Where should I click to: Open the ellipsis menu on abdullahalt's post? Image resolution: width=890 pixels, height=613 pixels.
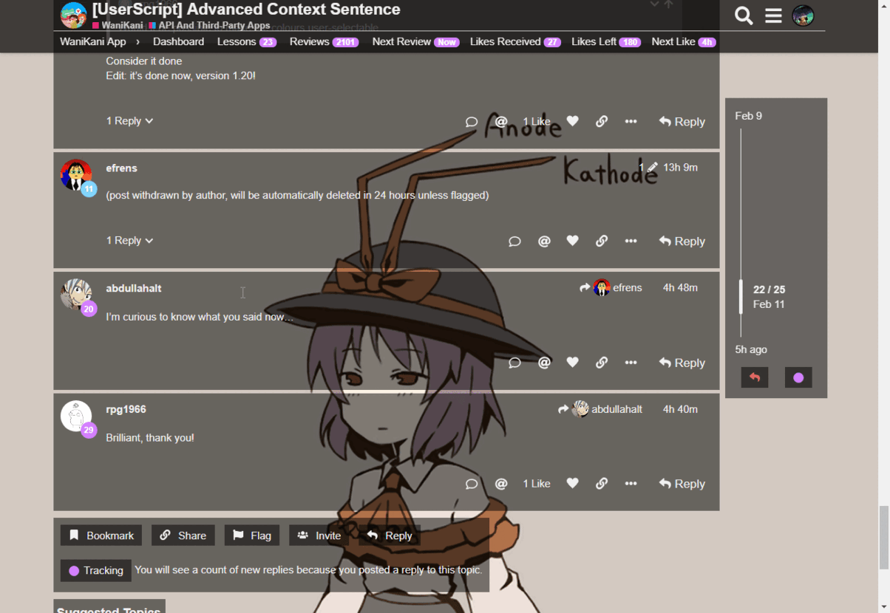(631, 363)
